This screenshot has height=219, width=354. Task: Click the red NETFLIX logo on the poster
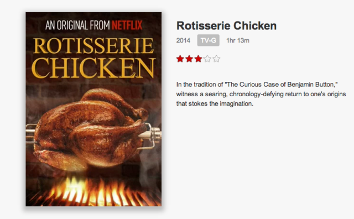127,25
